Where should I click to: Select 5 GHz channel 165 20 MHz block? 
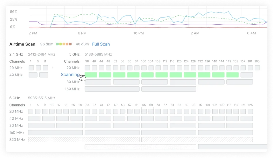point(257,68)
